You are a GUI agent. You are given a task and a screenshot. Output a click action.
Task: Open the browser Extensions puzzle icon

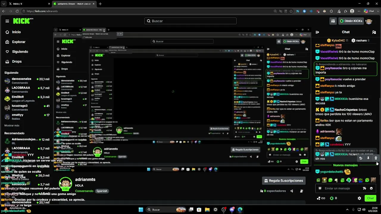331,11
